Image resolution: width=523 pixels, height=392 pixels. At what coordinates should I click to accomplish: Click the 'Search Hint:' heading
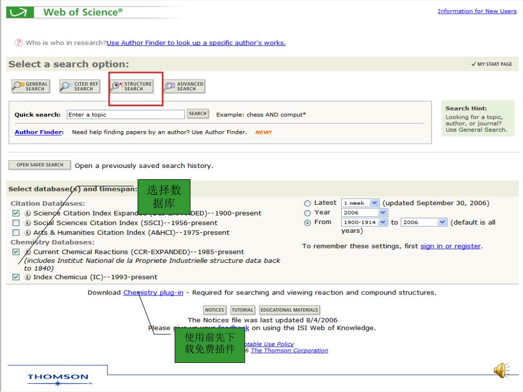point(466,108)
